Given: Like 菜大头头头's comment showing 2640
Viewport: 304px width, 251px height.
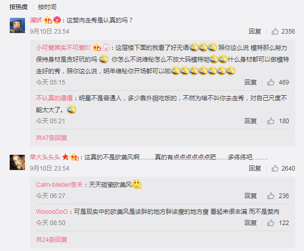Looking at the screenshot, I should coord(275,169).
